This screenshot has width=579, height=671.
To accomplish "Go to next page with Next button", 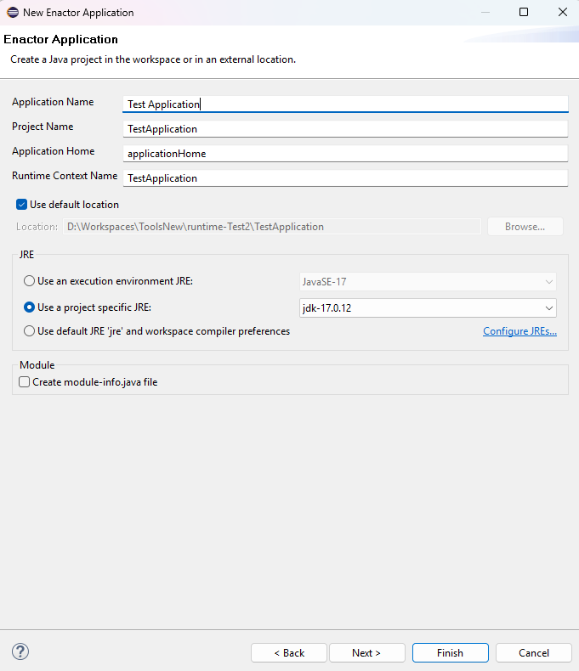I will pyautogui.click(x=366, y=653).
